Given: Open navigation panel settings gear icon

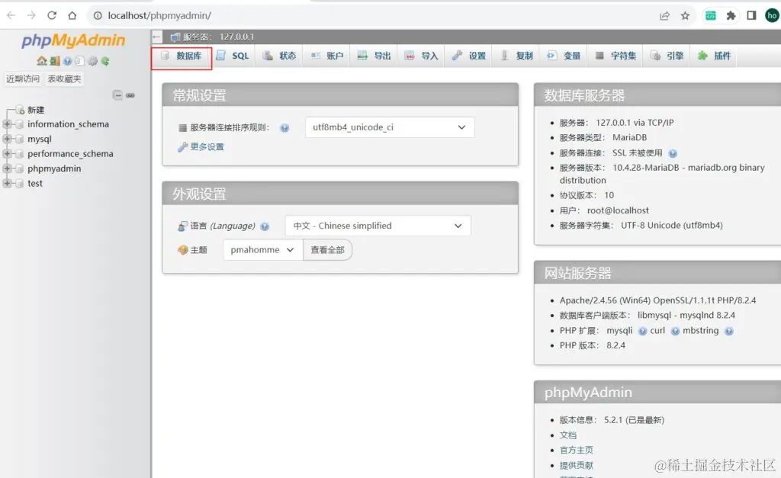Looking at the screenshot, I should point(92,61).
